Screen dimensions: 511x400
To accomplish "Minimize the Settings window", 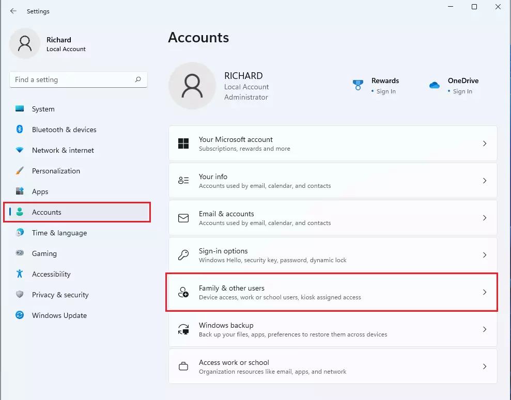I will pyautogui.click(x=451, y=7).
